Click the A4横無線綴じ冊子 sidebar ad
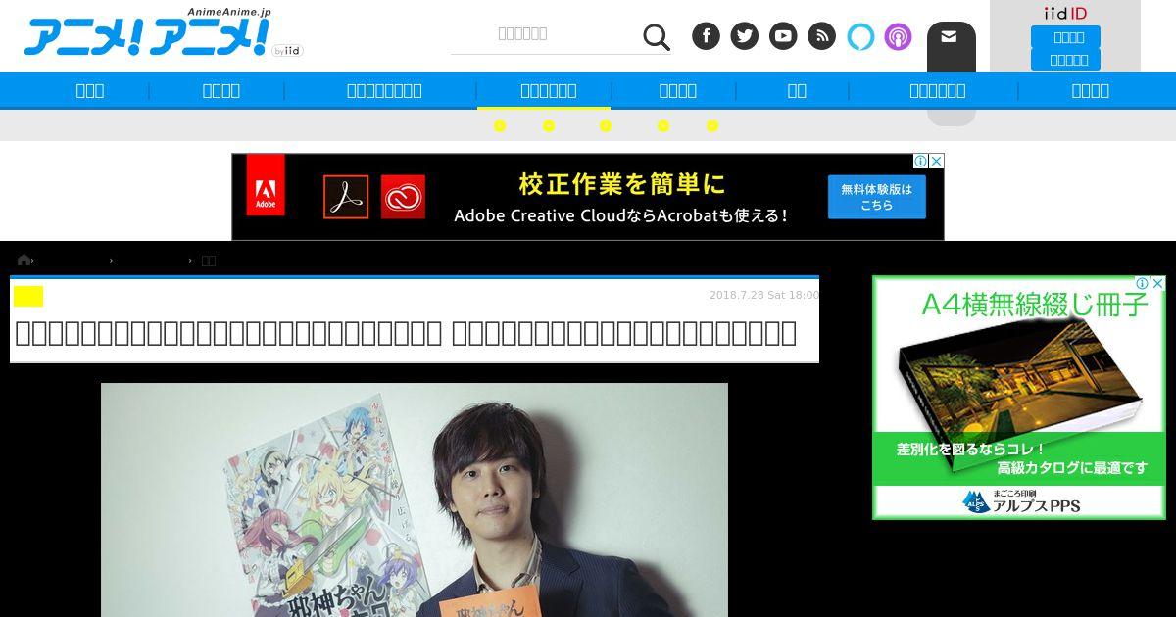The width and height of the screenshot is (1176, 617). coord(1019,397)
